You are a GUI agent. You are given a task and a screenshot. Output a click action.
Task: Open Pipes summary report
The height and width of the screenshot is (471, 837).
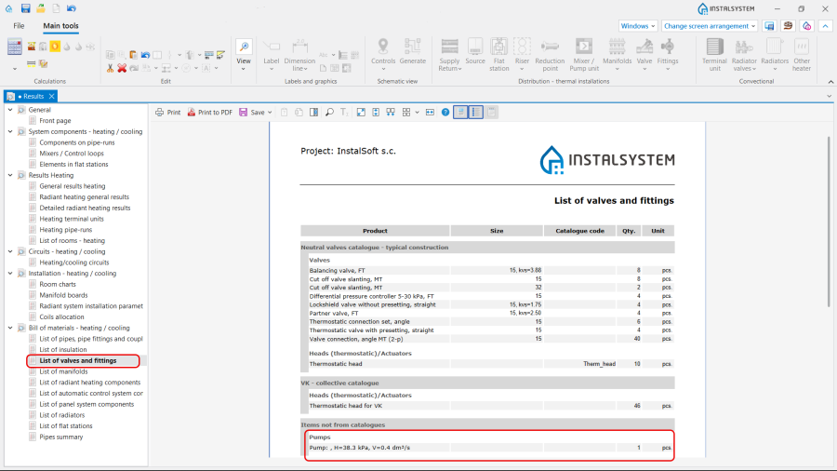[x=61, y=437]
